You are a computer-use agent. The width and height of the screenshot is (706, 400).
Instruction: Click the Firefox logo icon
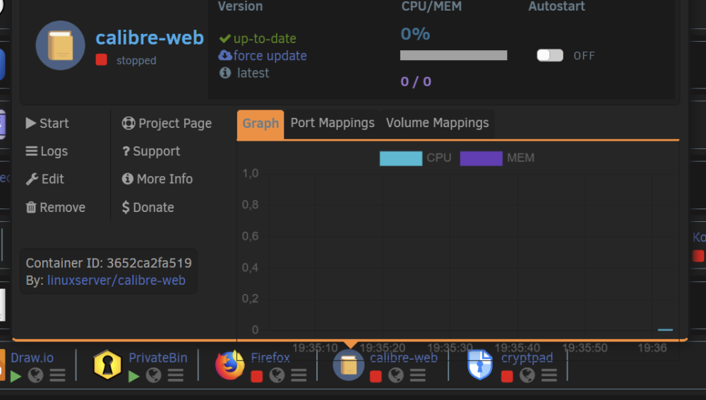[229, 365]
